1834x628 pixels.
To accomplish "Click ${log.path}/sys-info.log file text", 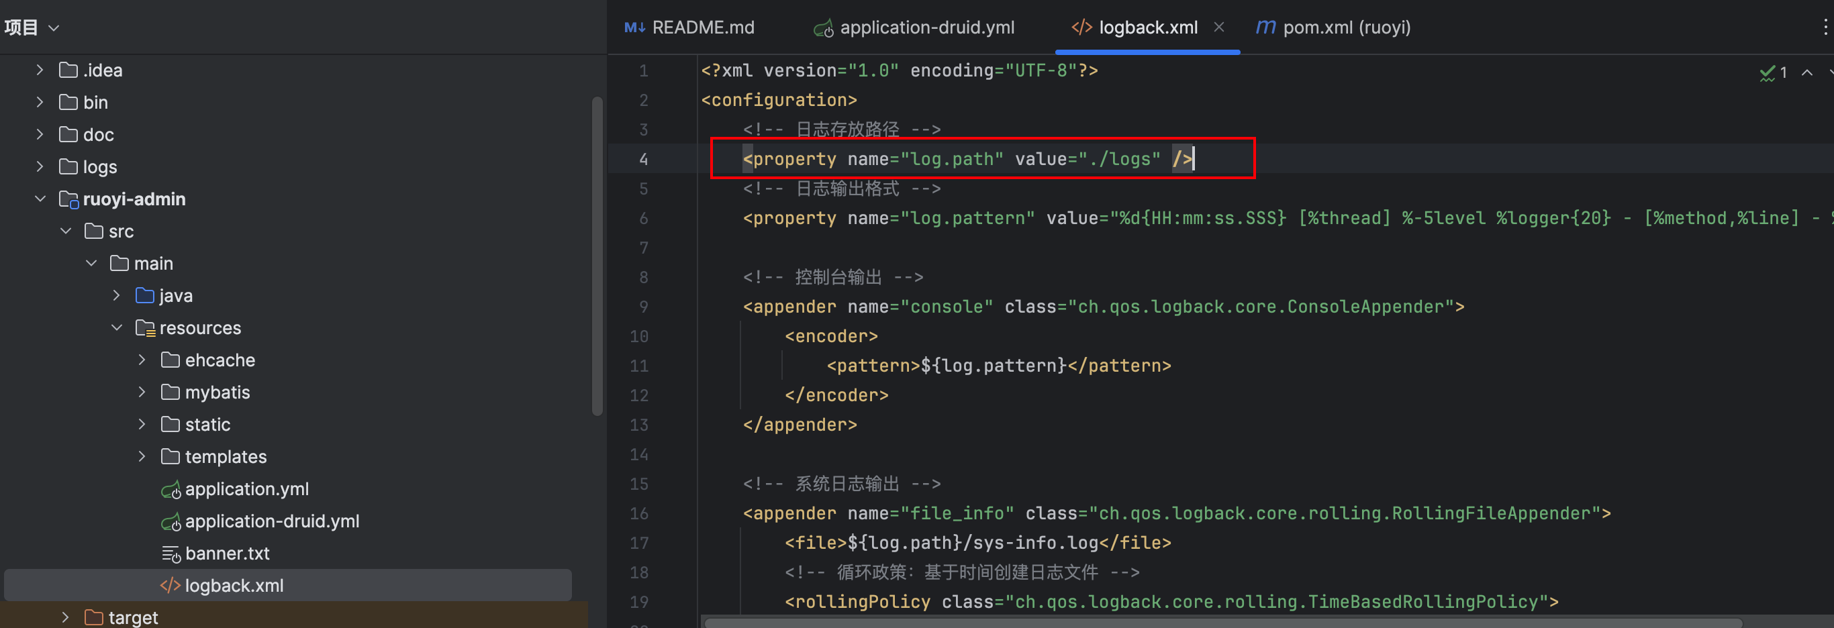I will click(973, 543).
